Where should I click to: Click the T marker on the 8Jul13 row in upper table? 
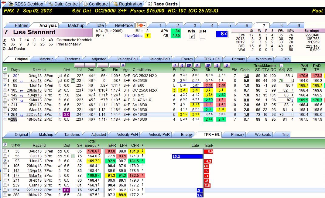73,81
